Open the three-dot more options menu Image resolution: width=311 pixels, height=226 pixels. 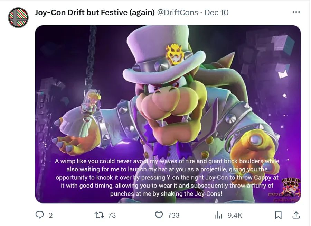[x=296, y=12]
